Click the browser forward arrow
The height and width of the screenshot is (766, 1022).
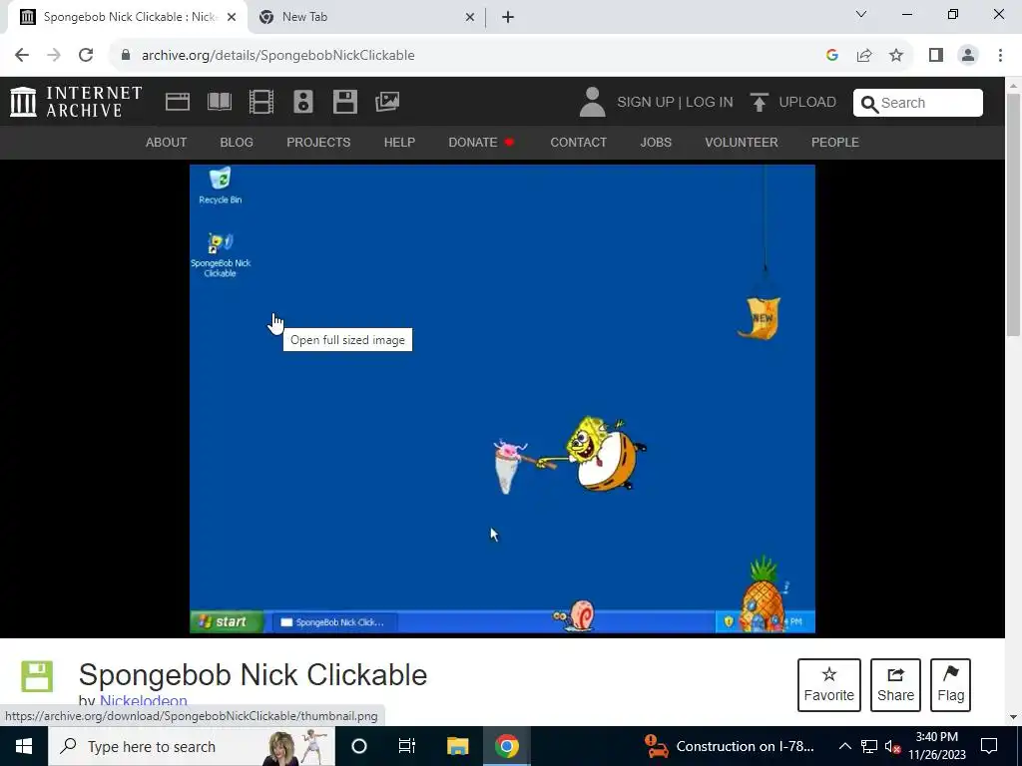click(x=54, y=55)
